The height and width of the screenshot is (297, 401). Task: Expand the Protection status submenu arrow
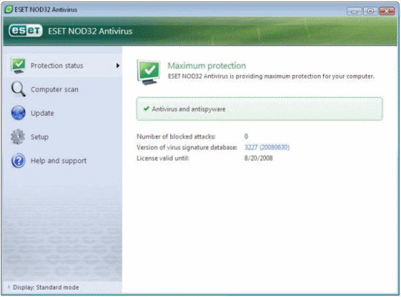point(117,66)
